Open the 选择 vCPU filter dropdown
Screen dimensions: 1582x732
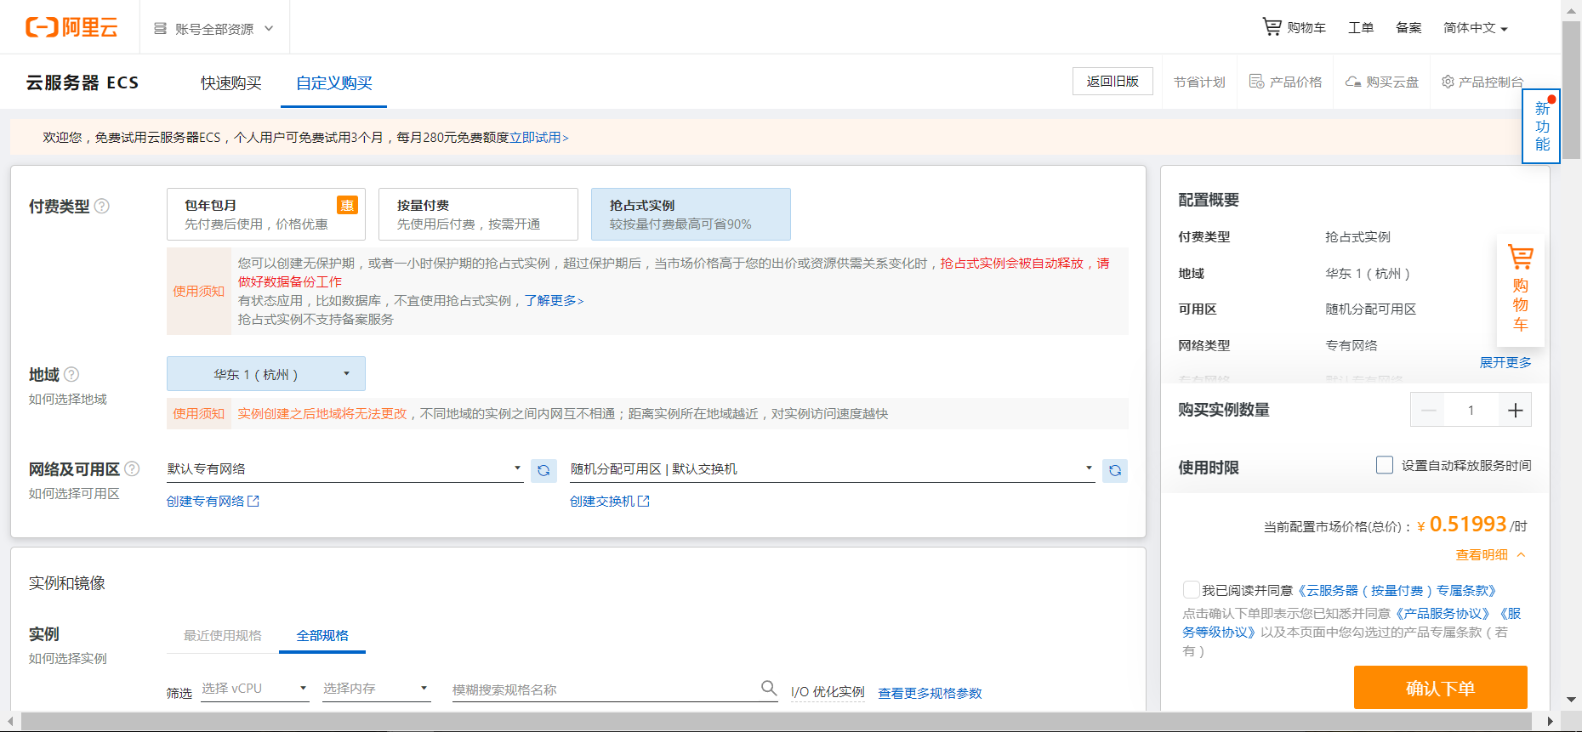tap(254, 689)
